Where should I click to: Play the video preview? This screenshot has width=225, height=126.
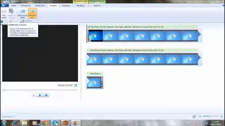pyautogui.click(x=40, y=95)
